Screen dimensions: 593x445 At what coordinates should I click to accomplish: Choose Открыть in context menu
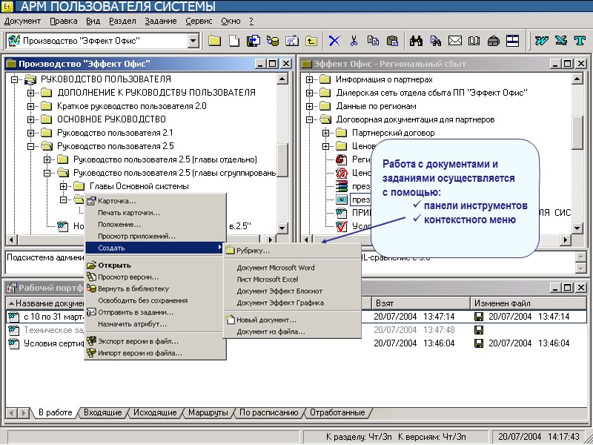pyautogui.click(x=156, y=266)
